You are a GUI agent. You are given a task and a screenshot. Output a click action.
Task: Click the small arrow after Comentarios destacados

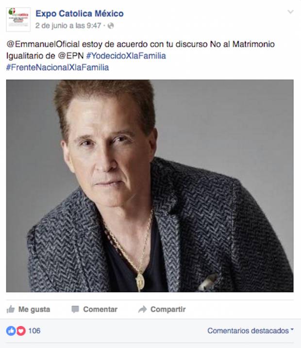pyautogui.click(x=292, y=330)
